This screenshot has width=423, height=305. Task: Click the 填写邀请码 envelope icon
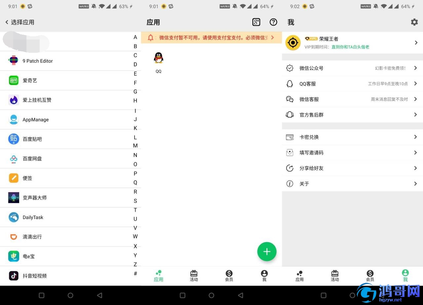(x=290, y=152)
